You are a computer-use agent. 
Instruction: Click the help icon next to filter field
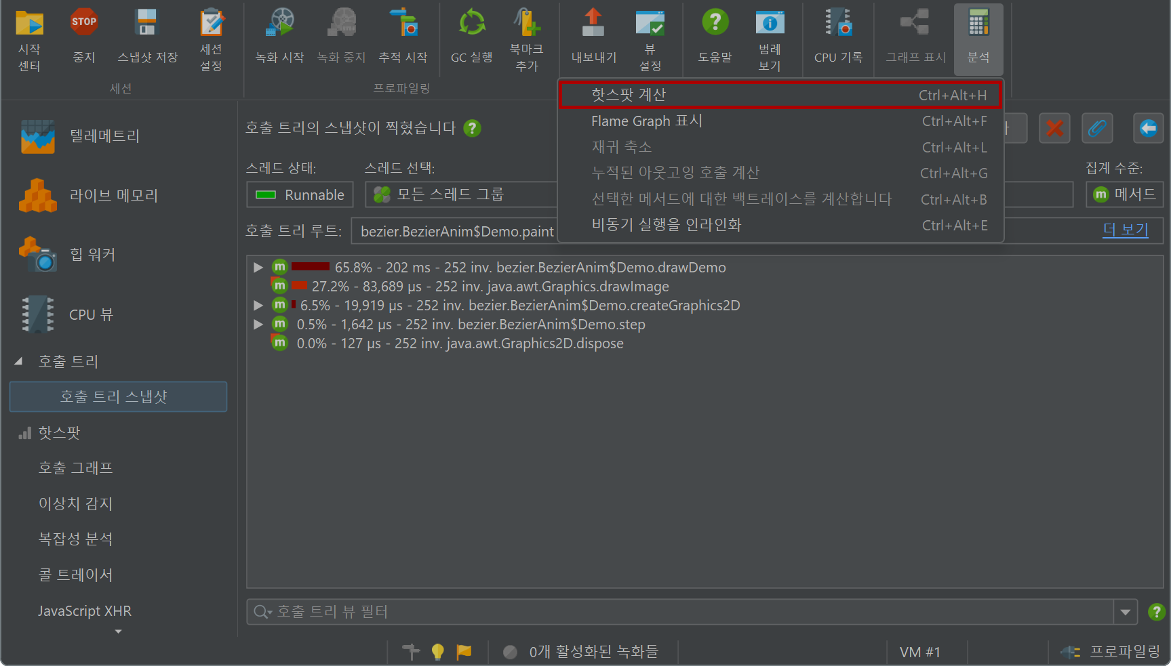(x=1156, y=612)
